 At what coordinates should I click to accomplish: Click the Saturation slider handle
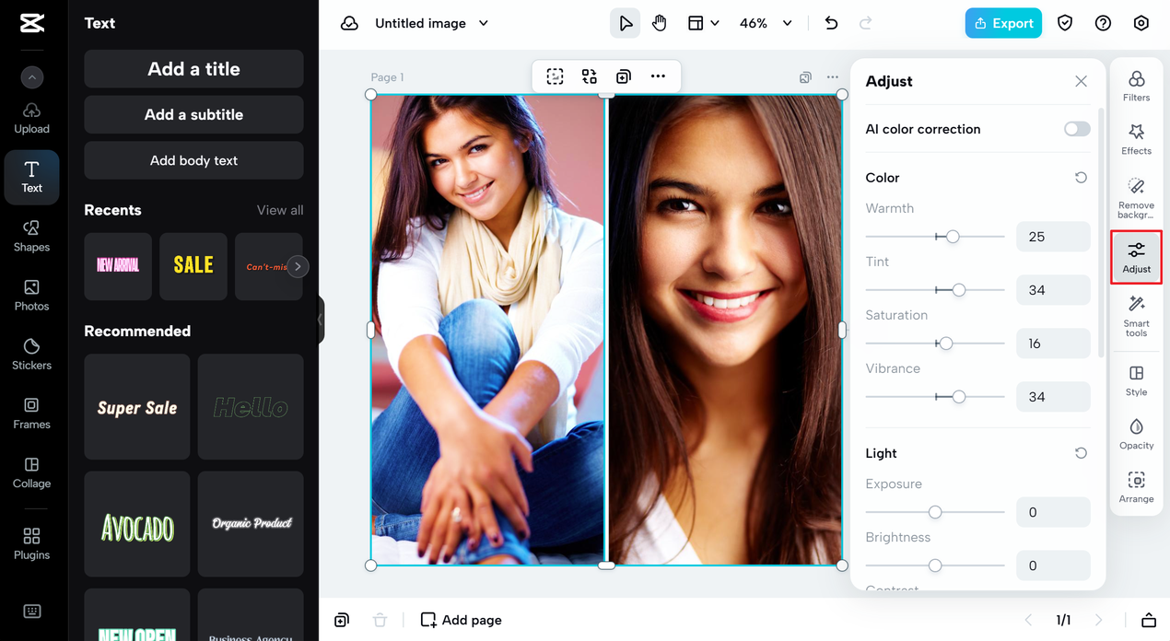[x=946, y=344]
